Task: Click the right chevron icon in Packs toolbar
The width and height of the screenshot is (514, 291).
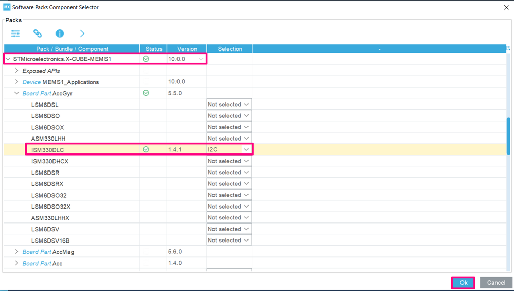Action: coord(82,33)
